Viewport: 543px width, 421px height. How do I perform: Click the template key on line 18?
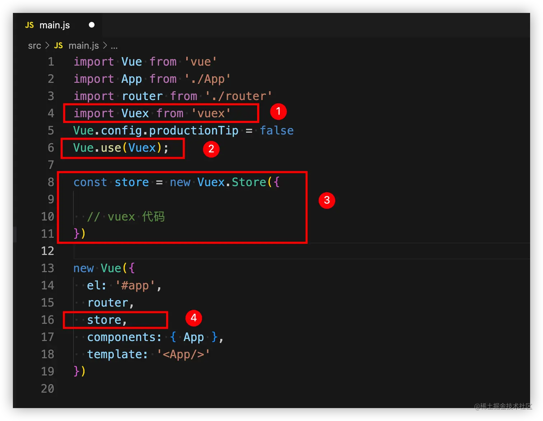pyautogui.click(x=114, y=354)
